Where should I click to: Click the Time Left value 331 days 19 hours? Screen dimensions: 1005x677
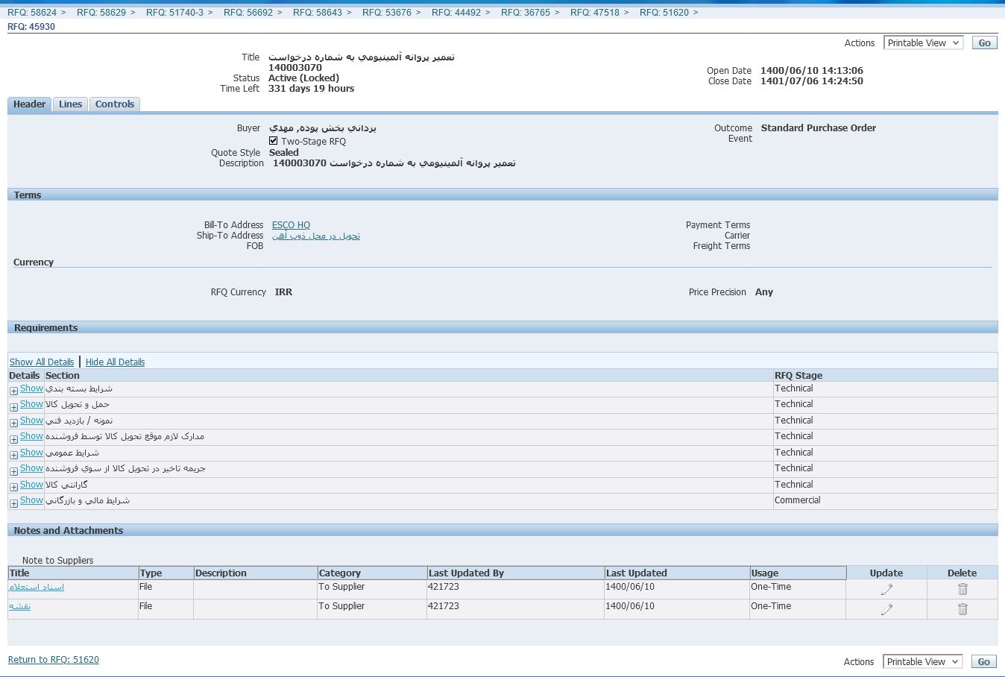tap(312, 89)
